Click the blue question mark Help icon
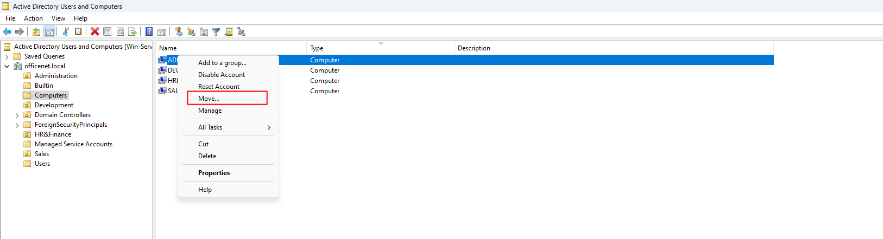The width and height of the screenshot is (883, 239). coord(149,32)
